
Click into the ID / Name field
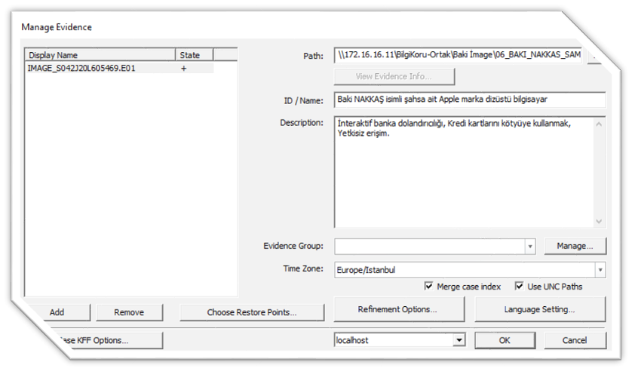point(469,100)
